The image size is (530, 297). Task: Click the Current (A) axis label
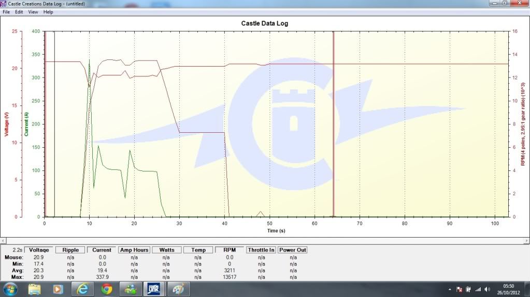coord(26,124)
